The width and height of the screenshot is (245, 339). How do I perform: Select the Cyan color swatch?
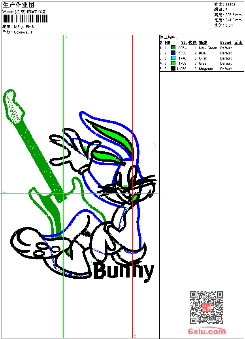[173, 58]
